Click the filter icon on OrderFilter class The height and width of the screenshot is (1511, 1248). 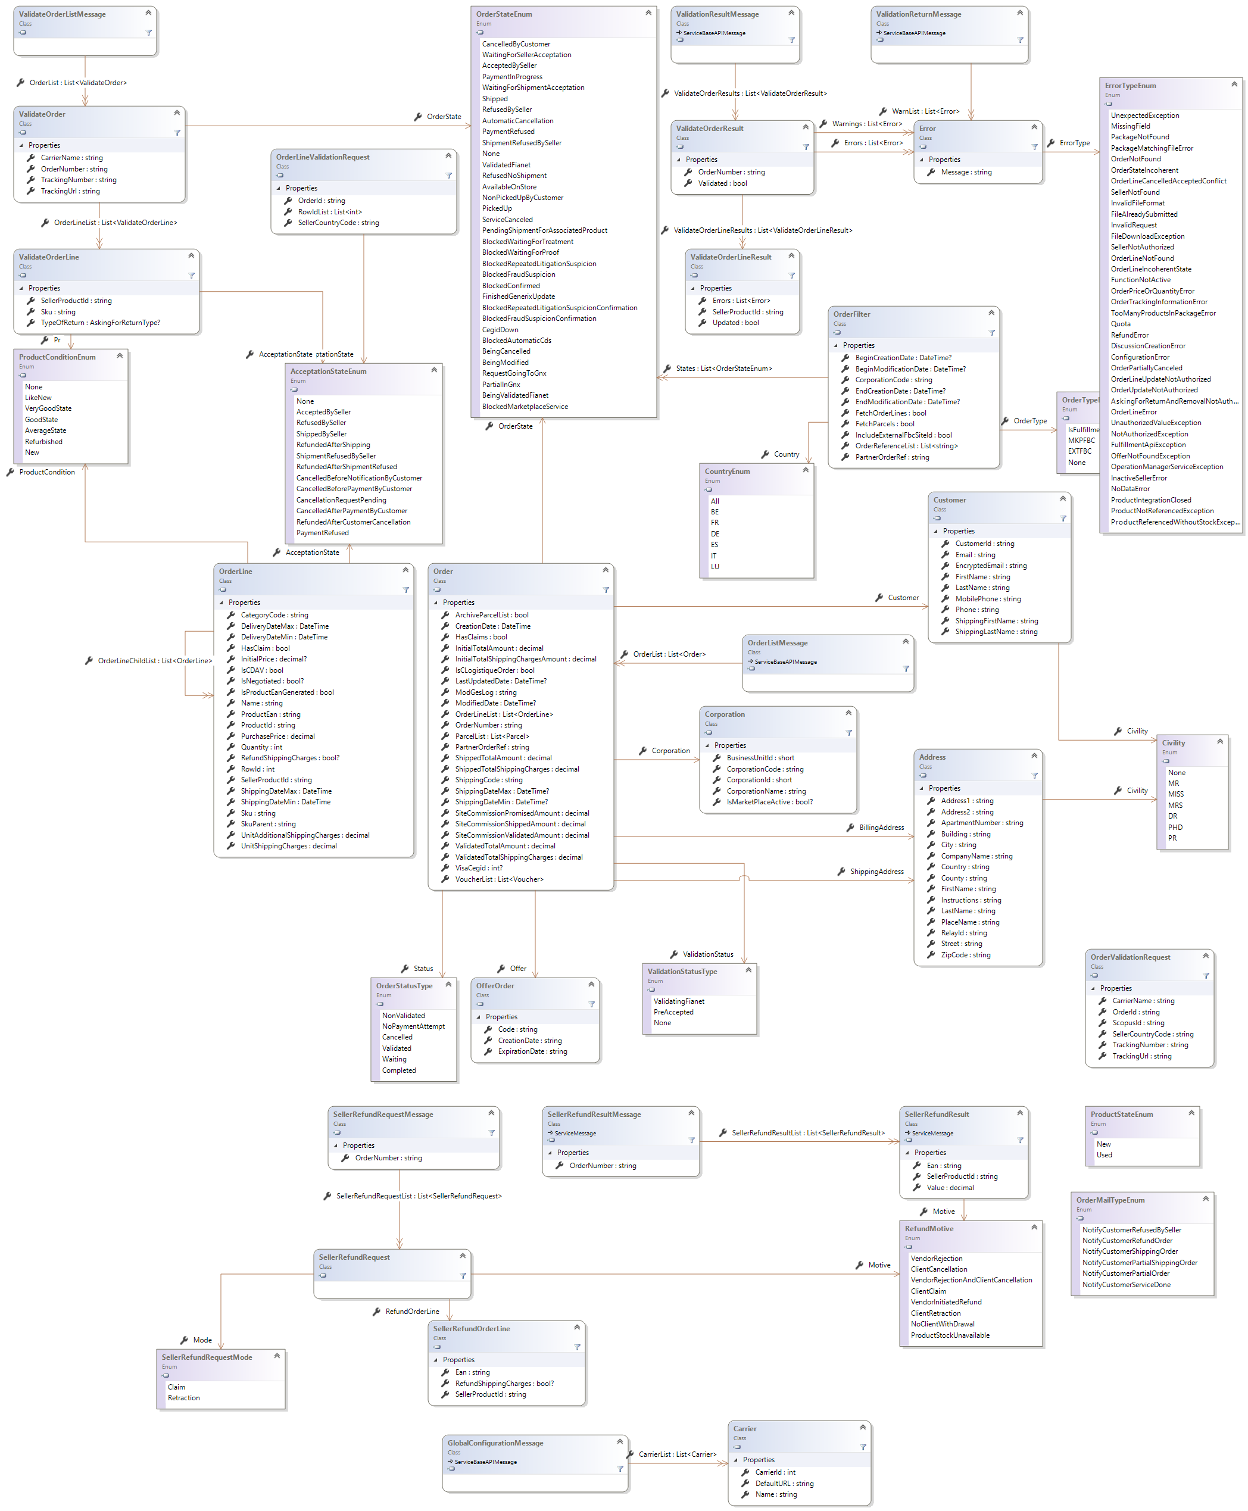991,333
